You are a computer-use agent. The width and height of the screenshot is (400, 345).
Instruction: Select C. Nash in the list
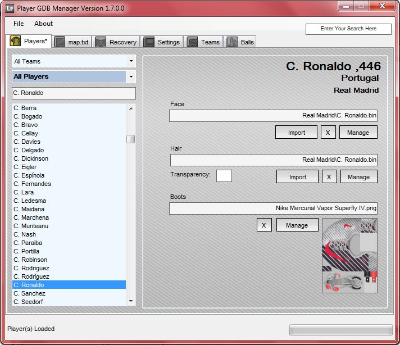tap(69, 234)
